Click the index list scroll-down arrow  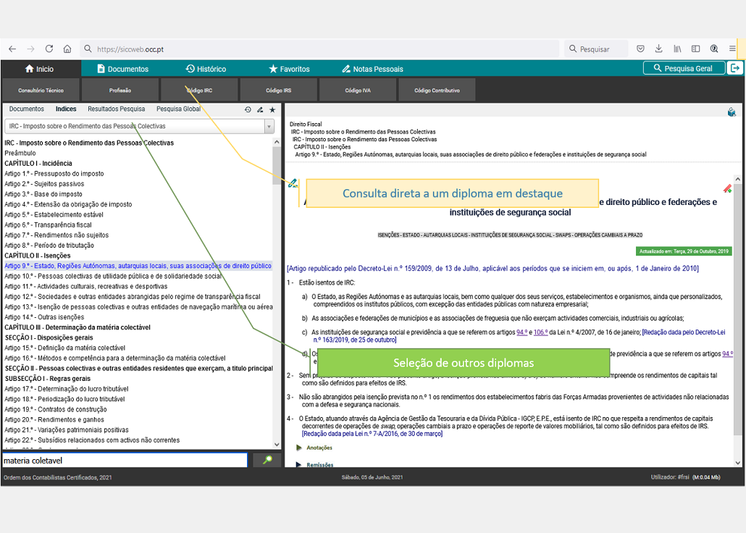coord(277,445)
